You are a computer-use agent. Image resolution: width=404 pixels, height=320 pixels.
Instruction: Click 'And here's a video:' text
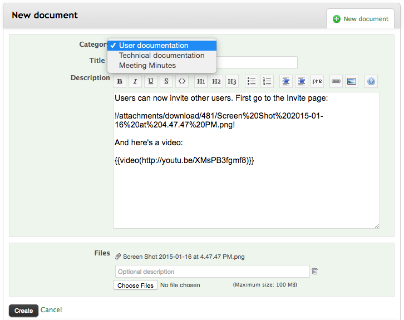pos(149,142)
